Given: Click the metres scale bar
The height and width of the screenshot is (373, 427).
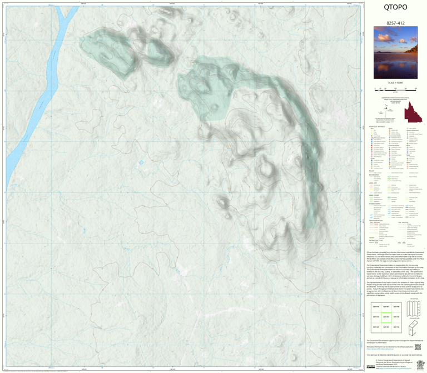Looking at the screenshot, I should click(x=395, y=89).
